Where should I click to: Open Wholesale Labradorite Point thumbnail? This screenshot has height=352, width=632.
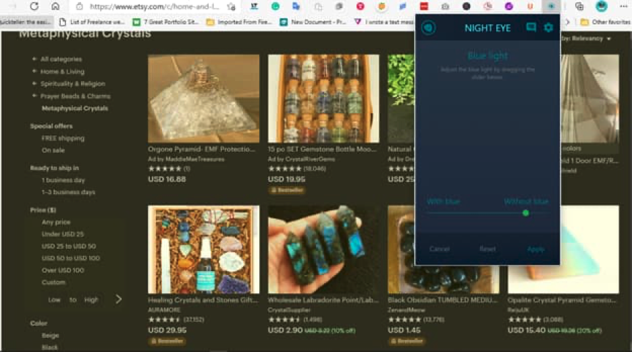[x=323, y=250]
